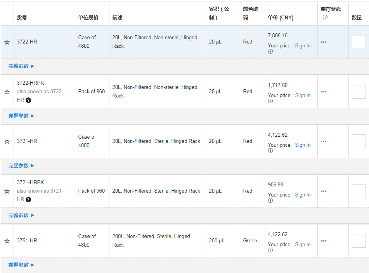This screenshot has width=369, height=273.
Task: Expand full parameters under 3751-HR row
Action: pyautogui.click(x=21, y=265)
